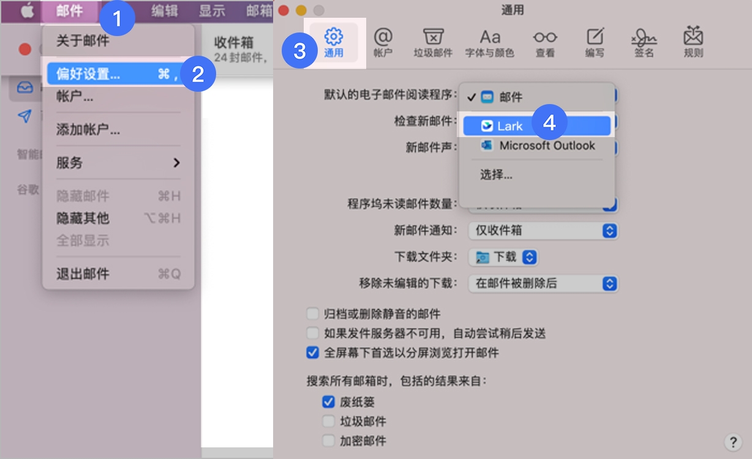Toggle the 自动尝试稍后发送 checkbox

click(313, 333)
